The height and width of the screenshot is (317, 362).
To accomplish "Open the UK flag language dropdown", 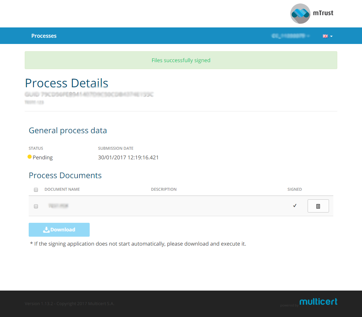I will pyautogui.click(x=327, y=36).
